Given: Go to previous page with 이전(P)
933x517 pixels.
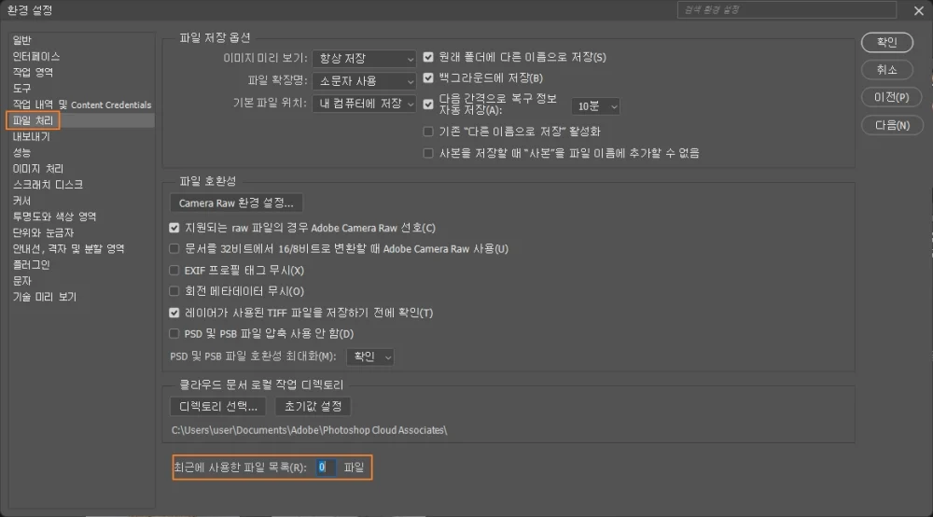Looking at the screenshot, I should pyautogui.click(x=891, y=97).
